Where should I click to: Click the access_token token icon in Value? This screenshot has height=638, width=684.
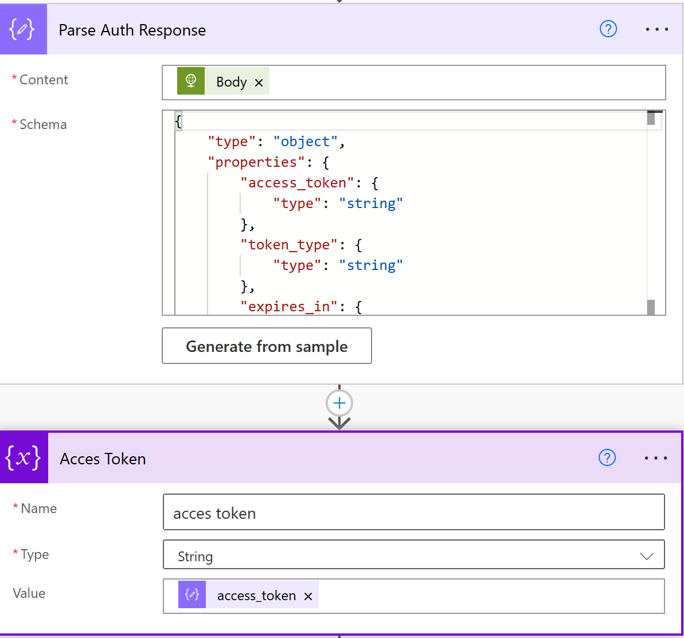click(x=192, y=596)
